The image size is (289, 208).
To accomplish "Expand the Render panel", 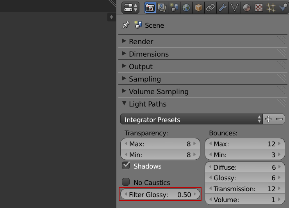I will (x=124, y=41).
